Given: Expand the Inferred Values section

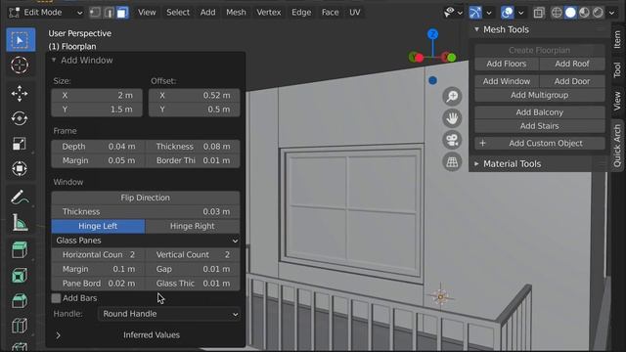Looking at the screenshot, I should coord(59,335).
